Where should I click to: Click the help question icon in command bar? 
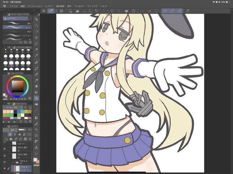pos(188,11)
